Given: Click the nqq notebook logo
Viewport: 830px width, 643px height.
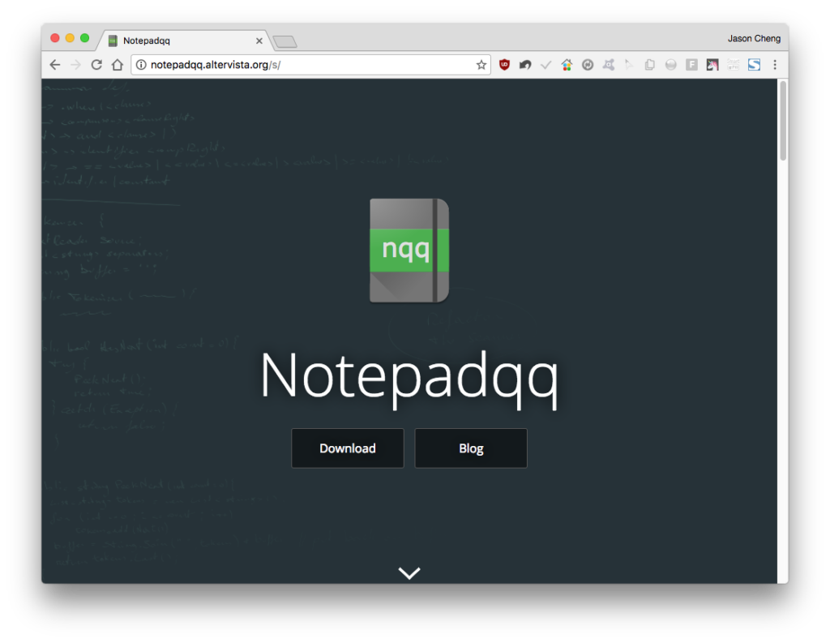Looking at the screenshot, I should pos(409,251).
